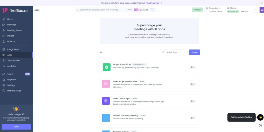Click the green UPGRADE button

click(x=197, y=10)
